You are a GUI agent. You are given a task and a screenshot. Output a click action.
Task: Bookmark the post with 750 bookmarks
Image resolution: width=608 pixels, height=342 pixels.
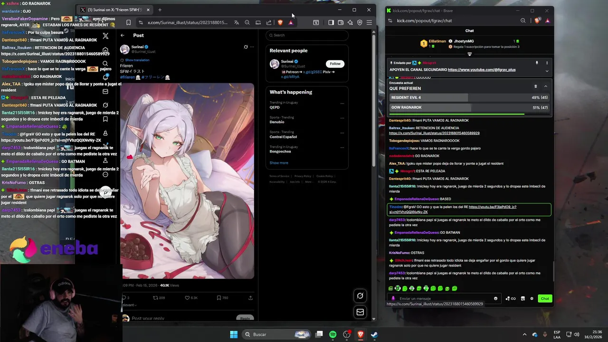tap(222, 298)
